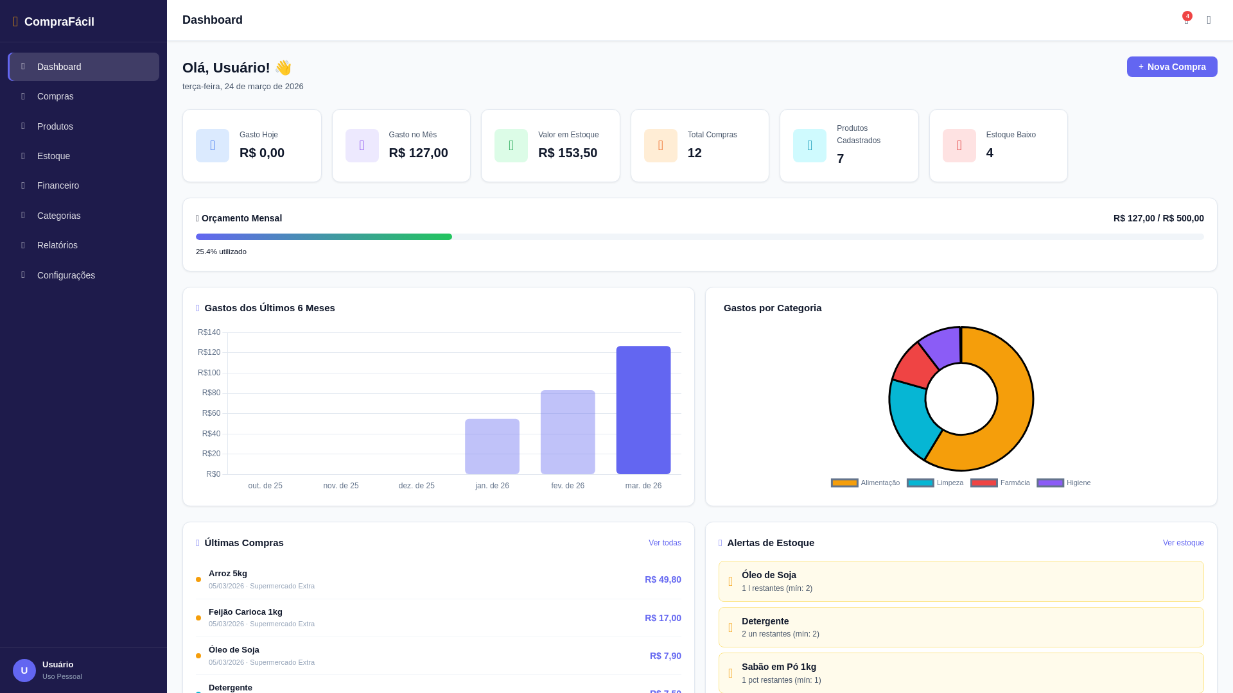Click the user avatar circle labeled U
Image resolution: width=1233 pixels, height=693 pixels.
click(x=24, y=671)
